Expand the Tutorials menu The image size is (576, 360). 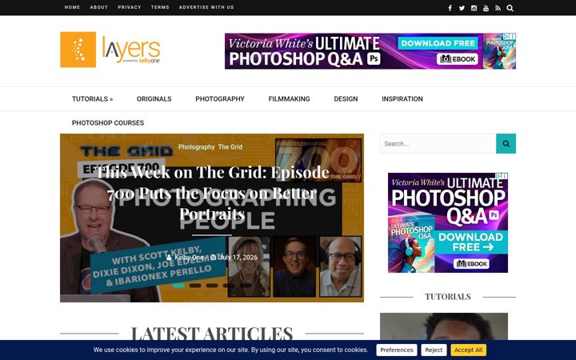pyautogui.click(x=92, y=99)
